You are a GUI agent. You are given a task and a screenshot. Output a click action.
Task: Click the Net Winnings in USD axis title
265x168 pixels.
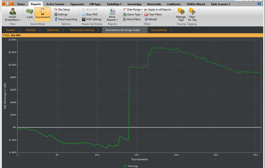point(5,96)
